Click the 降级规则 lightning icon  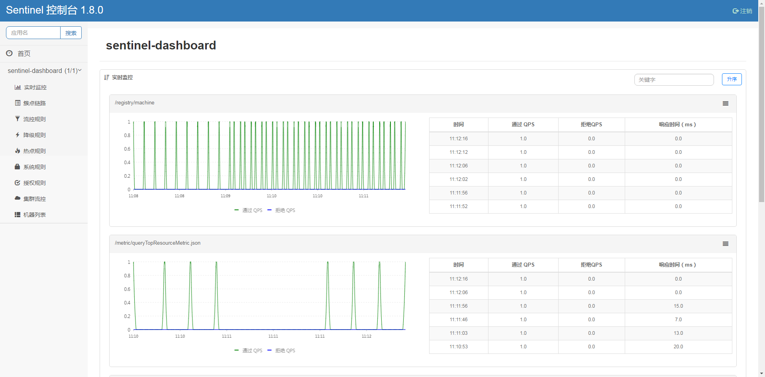(x=18, y=135)
